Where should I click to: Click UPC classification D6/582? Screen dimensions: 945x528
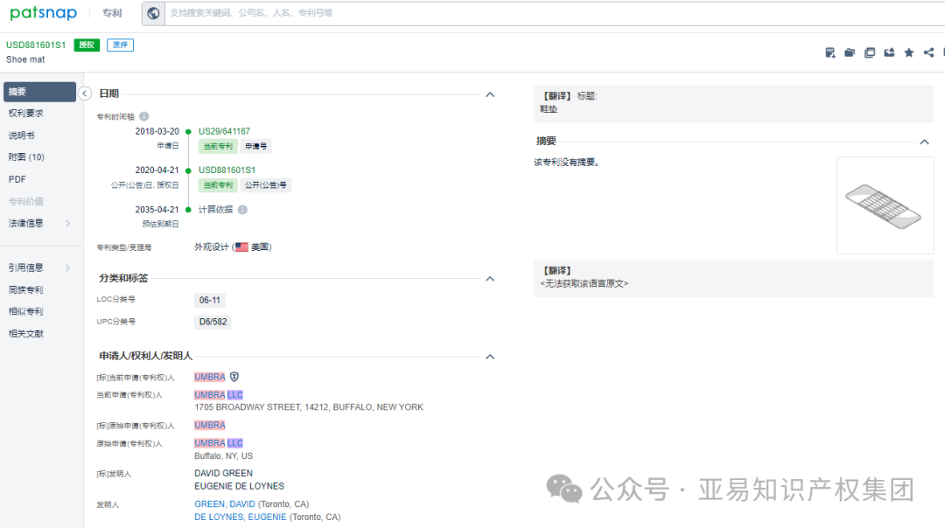(213, 322)
